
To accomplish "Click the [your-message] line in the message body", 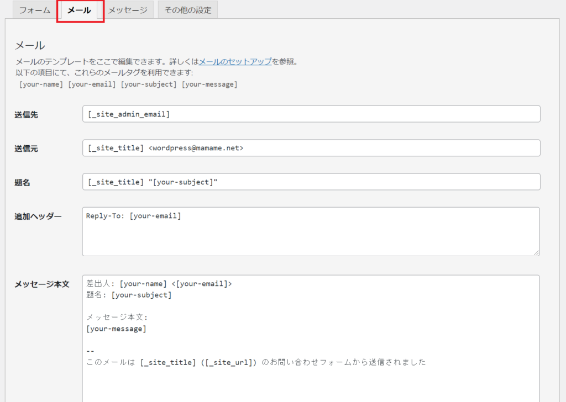I will (116, 329).
